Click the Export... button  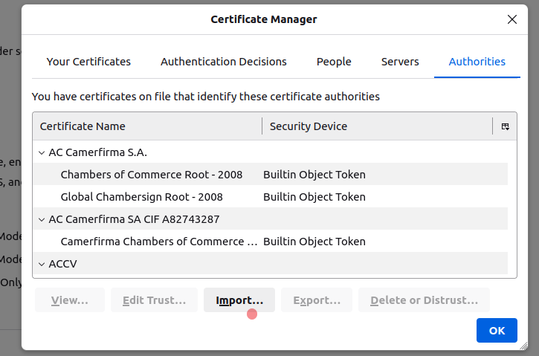point(317,300)
